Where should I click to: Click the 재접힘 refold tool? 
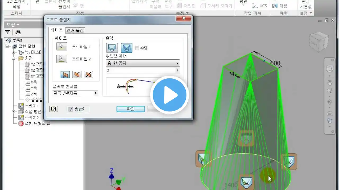tap(187, 6)
